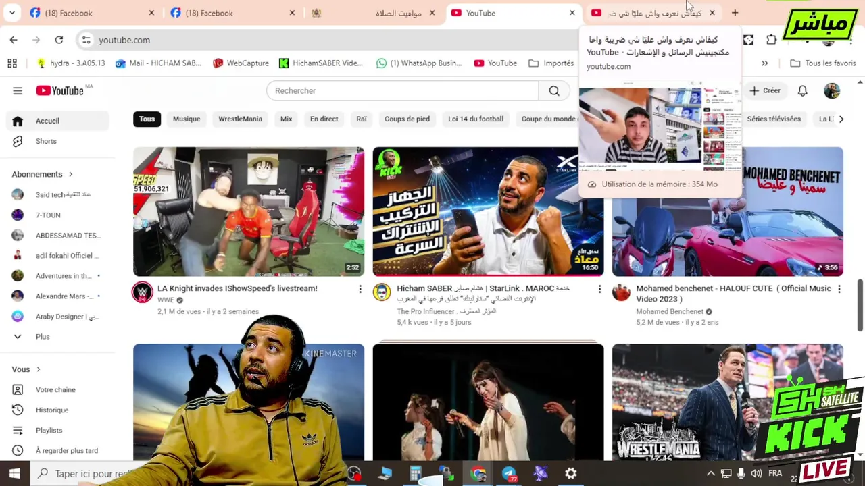The height and width of the screenshot is (486, 865).
Task: Open LA Knight invades IShowSpeed's livestream title
Action: (237, 288)
